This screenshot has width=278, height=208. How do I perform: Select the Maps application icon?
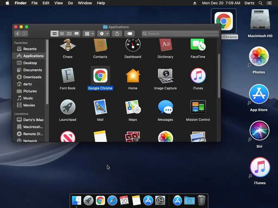(x=133, y=107)
